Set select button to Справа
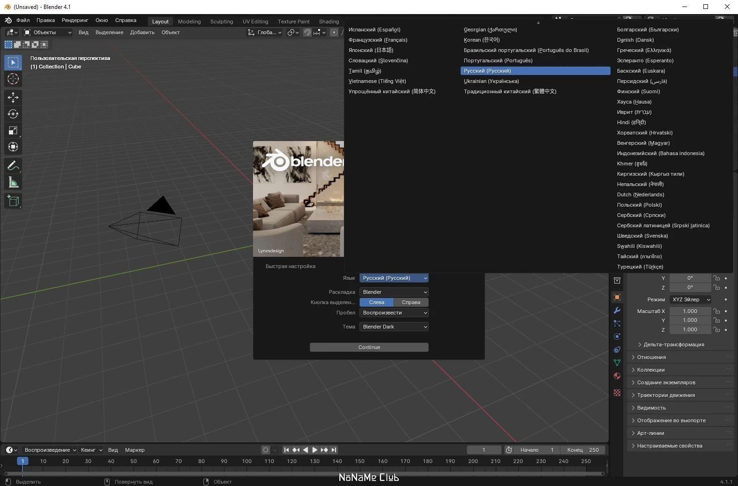The image size is (738, 486). pos(411,302)
